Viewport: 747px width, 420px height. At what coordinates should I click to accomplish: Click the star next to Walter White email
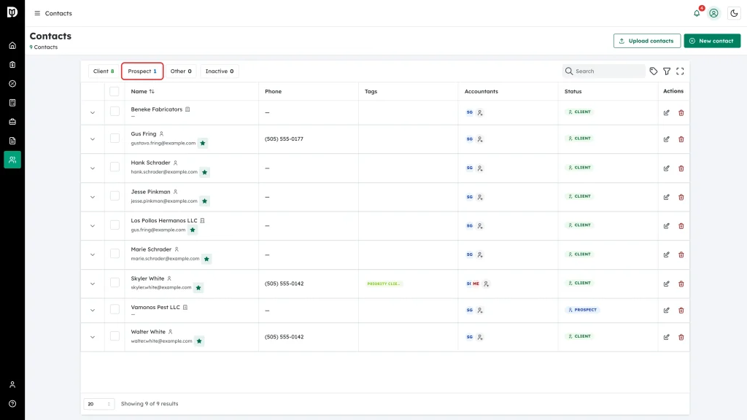click(199, 341)
